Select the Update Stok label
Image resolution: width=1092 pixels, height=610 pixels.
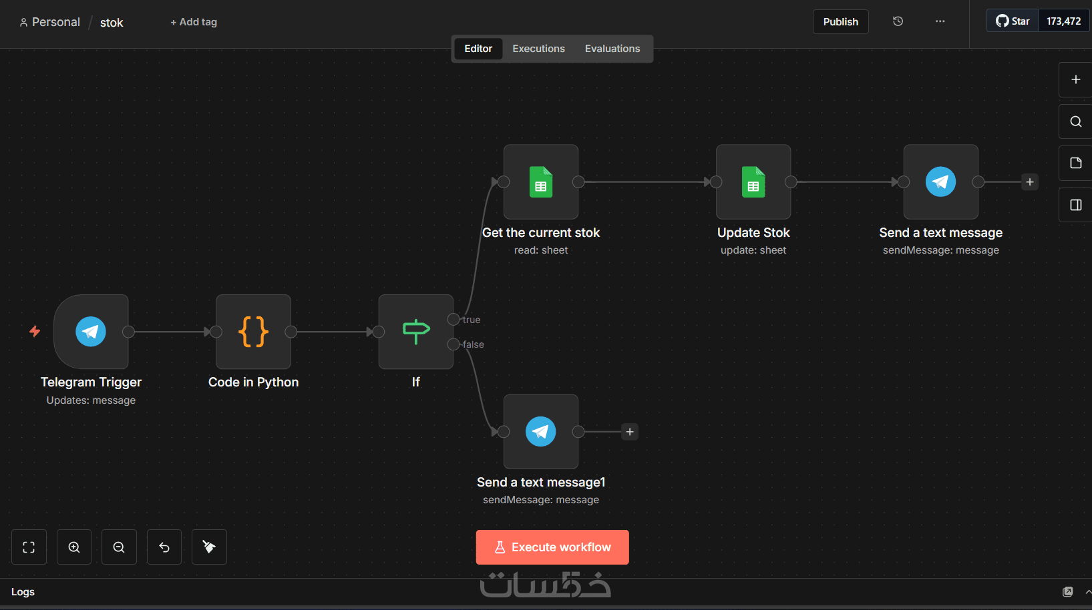click(x=753, y=233)
